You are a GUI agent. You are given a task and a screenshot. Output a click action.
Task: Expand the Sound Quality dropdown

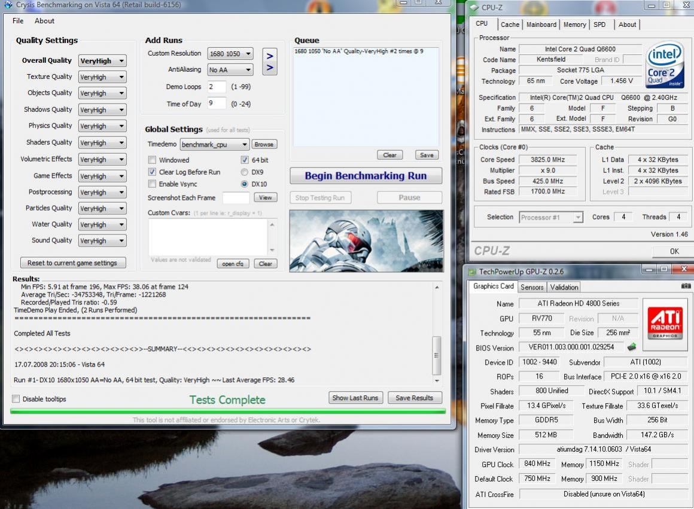coord(102,241)
